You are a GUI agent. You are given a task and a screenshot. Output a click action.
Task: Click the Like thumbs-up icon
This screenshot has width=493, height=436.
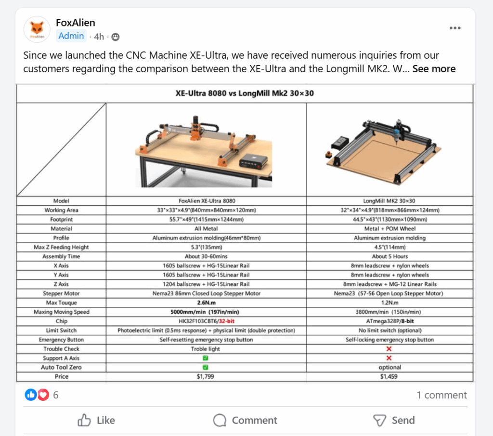pyautogui.click(x=84, y=420)
